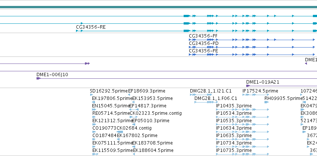Image resolution: width=317 pixels, height=156 pixels.
Task: Click the EK153953.5prime label
Action: 152,98
